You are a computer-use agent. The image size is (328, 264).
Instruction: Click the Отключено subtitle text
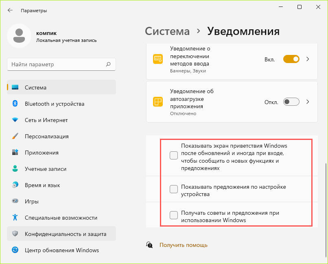point(183,113)
